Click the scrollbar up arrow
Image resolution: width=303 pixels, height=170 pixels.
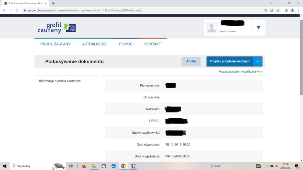(301, 16)
